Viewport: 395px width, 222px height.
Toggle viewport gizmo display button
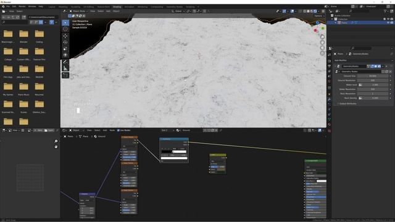[x=284, y=11]
